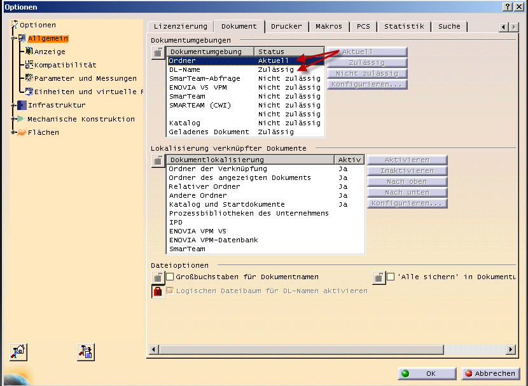Enable Großbuchstaben für Dokumentnamen checkbox
This screenshot has height=386, width=528.
point(170,277)
